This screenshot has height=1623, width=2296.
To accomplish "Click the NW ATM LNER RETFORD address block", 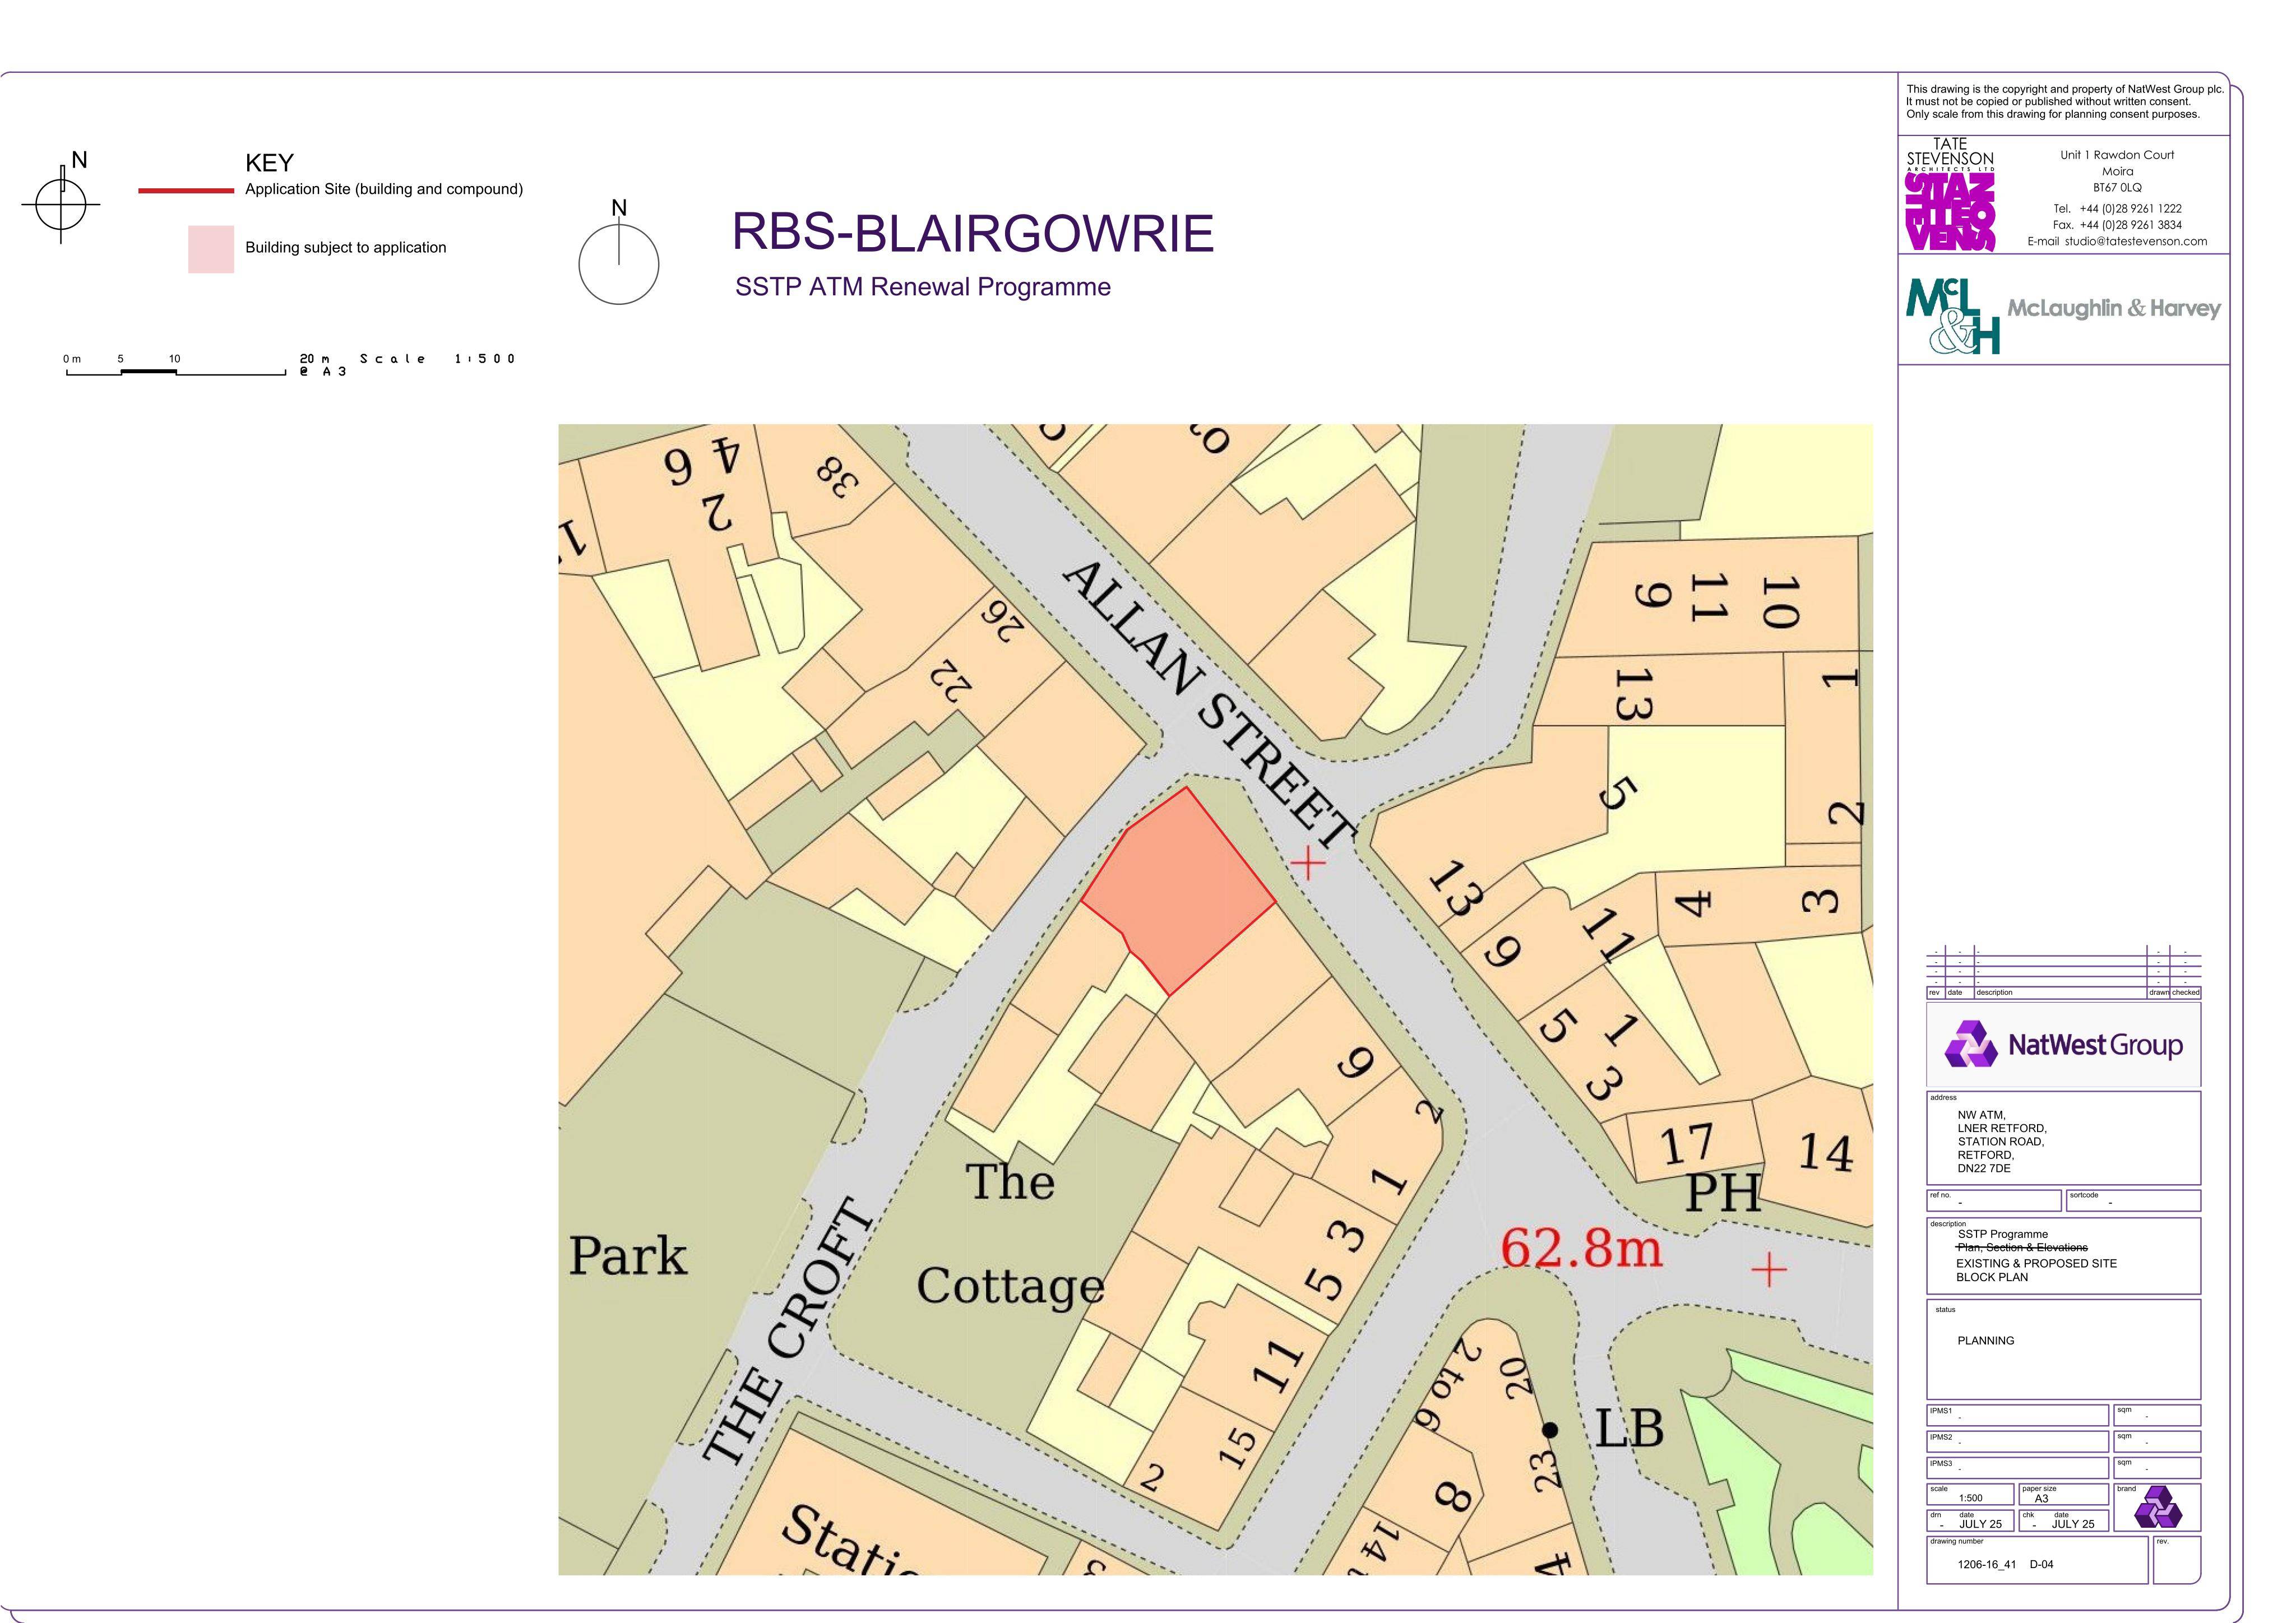I will click(x=2001, y=1141).
